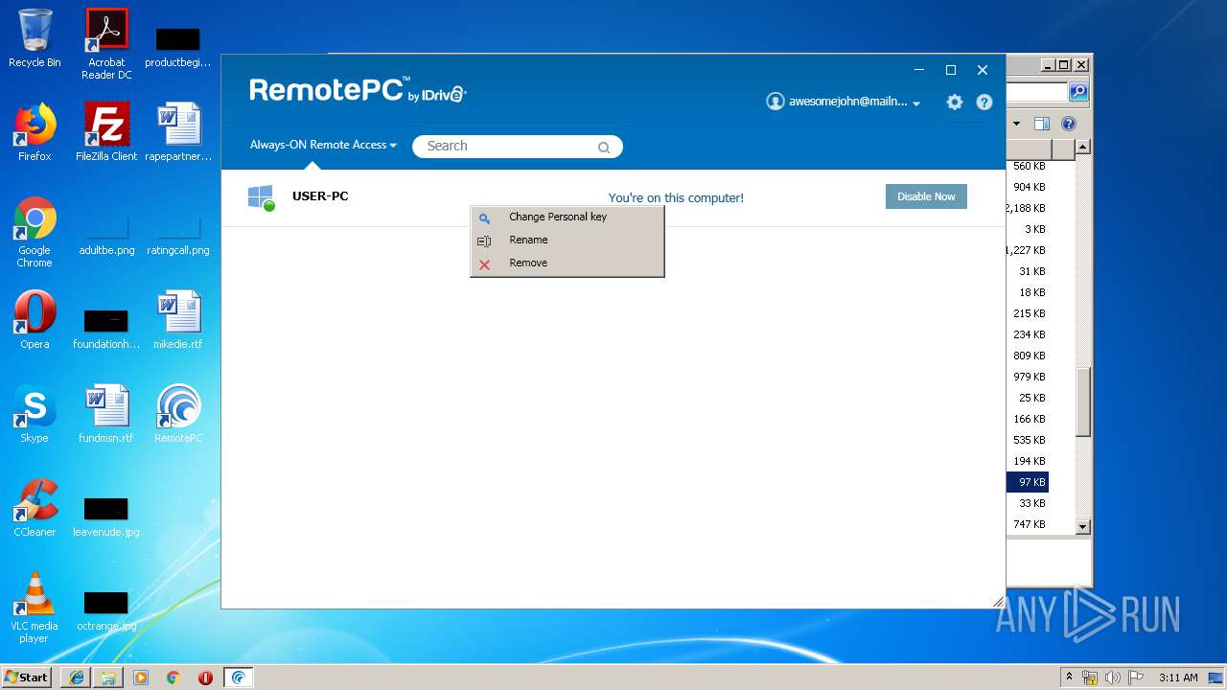Click Explorer window help icon
The width and height of the screenshot is (1227, 690).
pos(1069,124)
